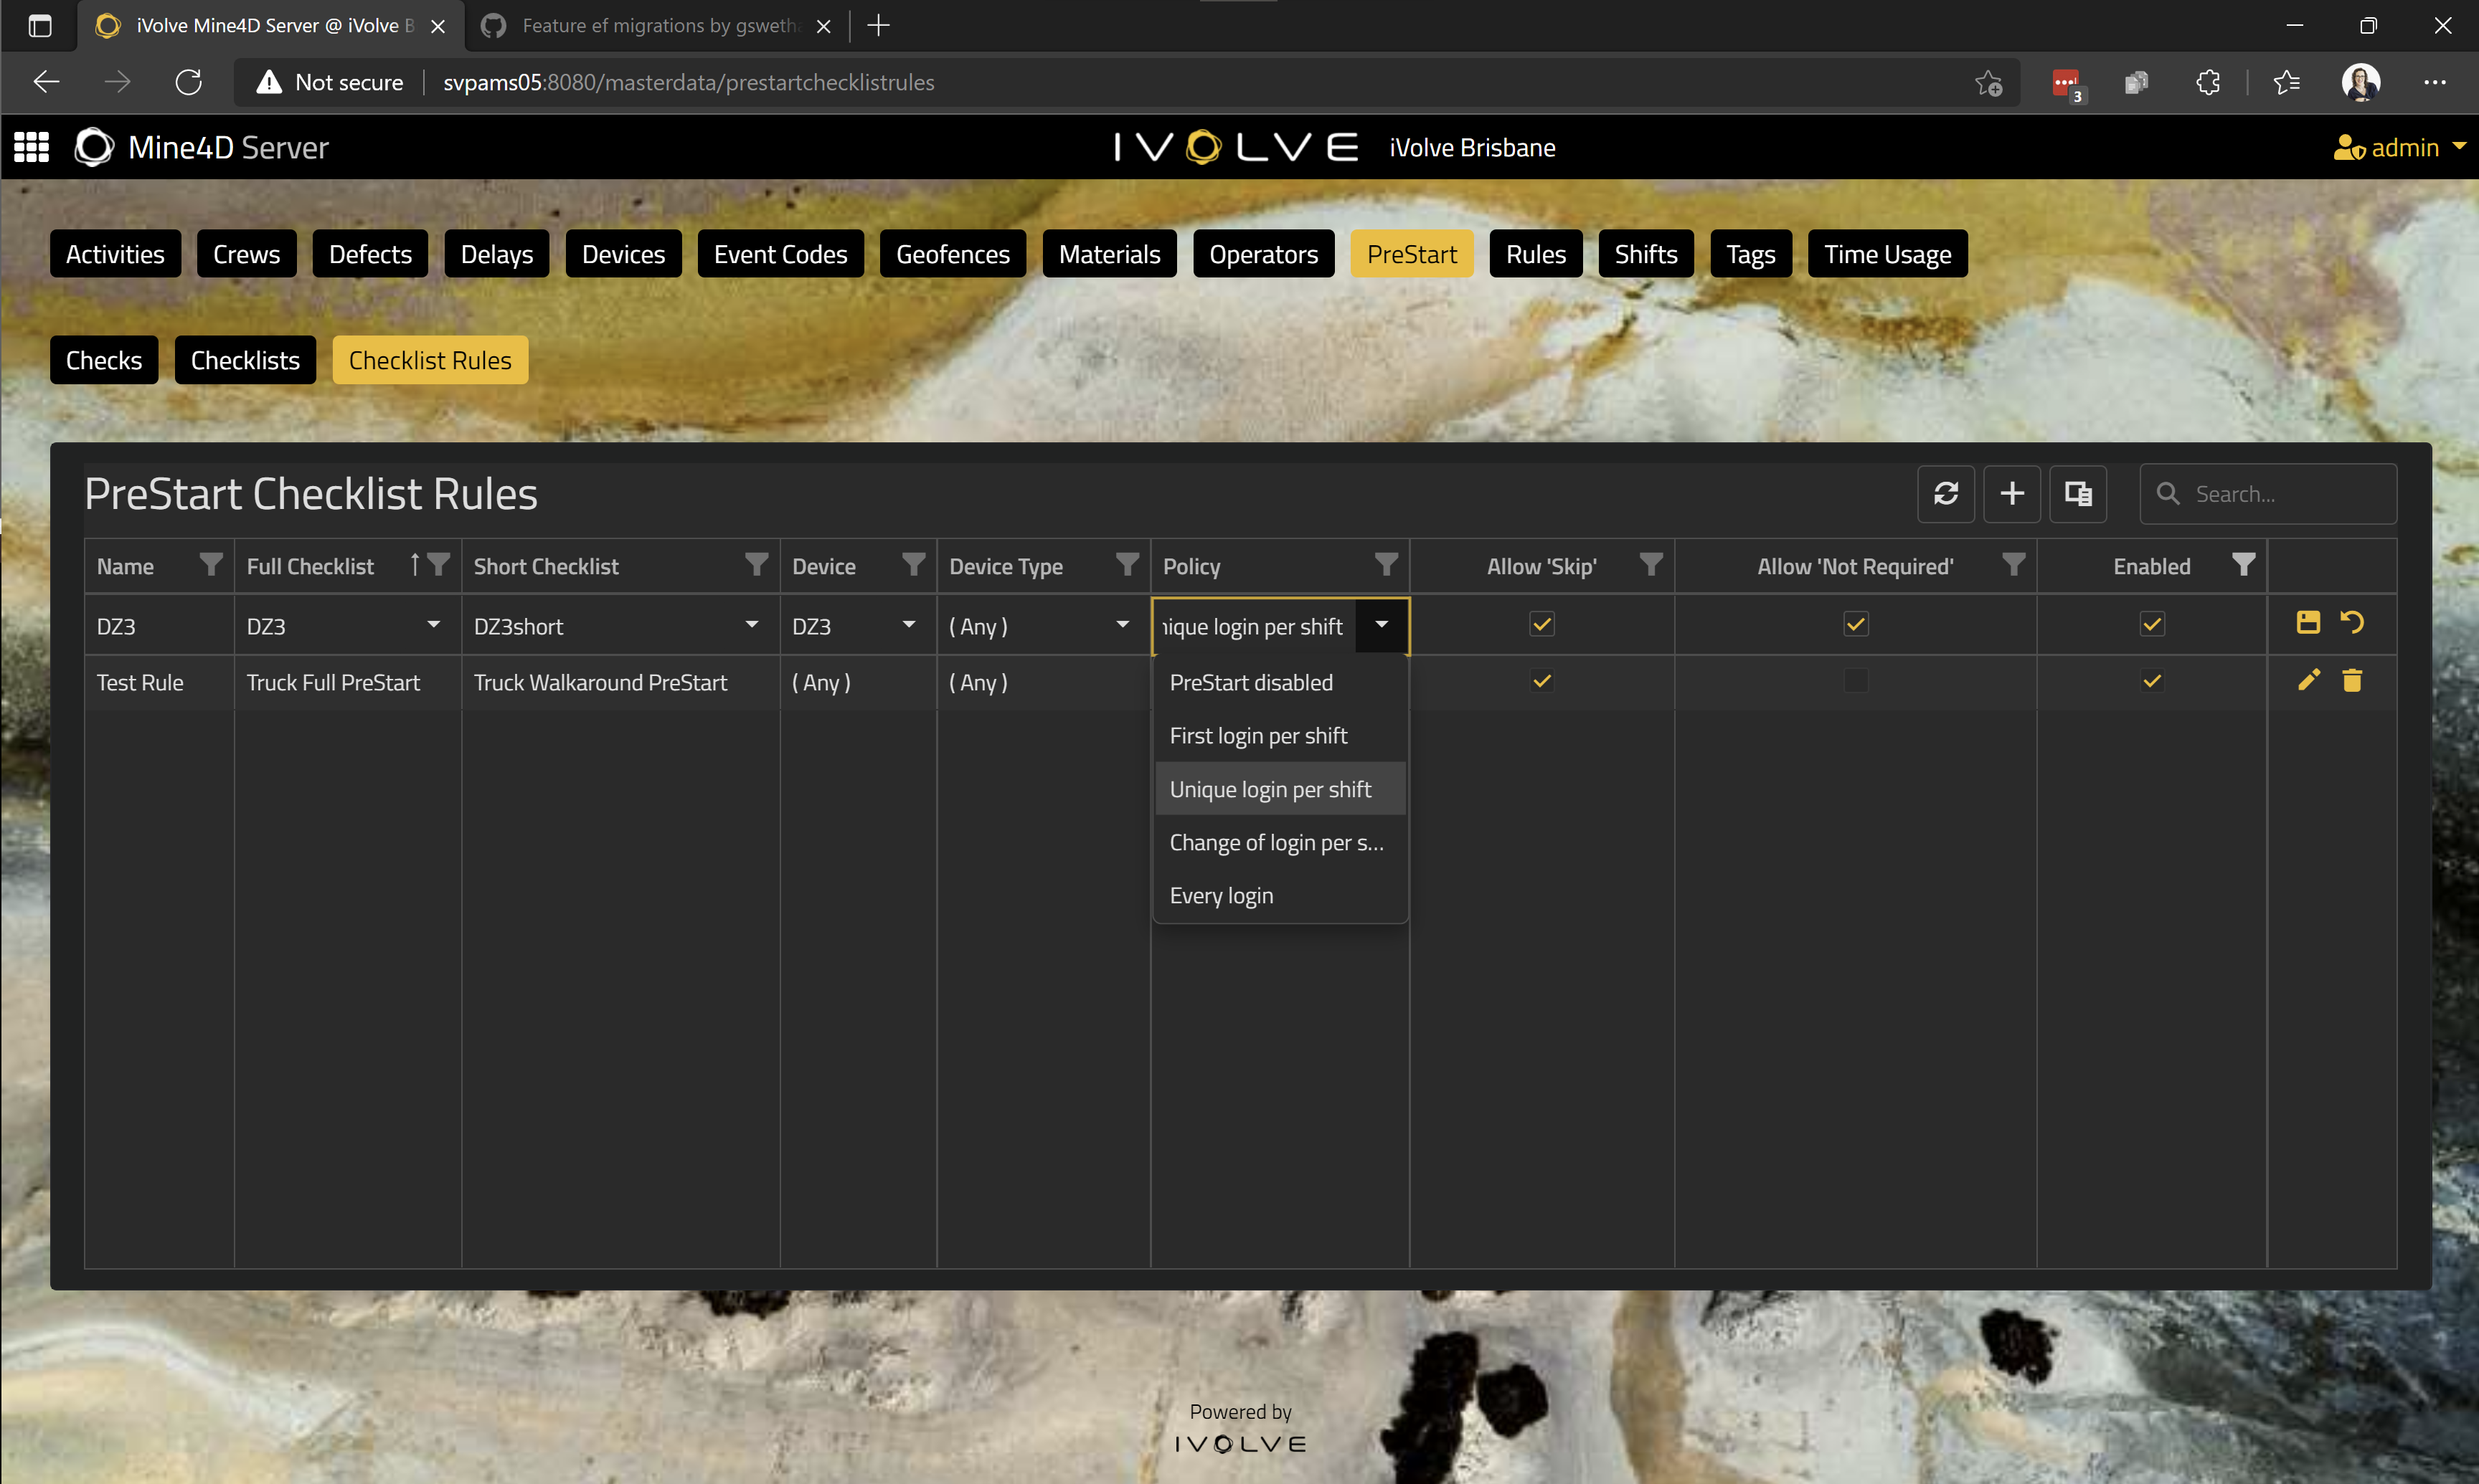The height and width of the screenshot is (1484, 2479).
Task: Select First login per shift option
Action: (1280, 735)
